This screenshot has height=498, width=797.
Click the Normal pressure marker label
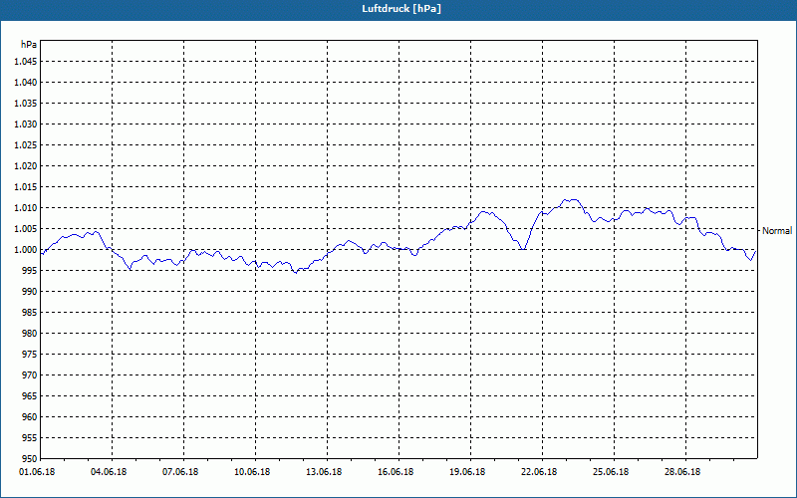[x=777, y=231]
